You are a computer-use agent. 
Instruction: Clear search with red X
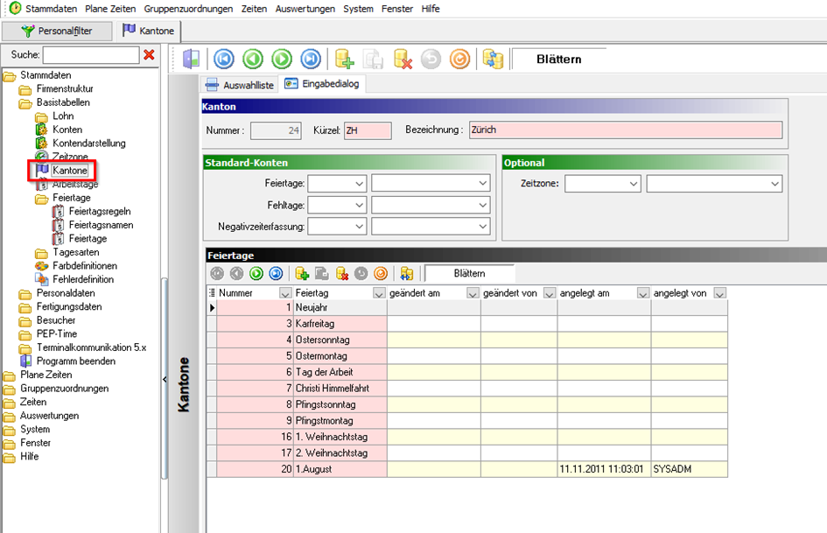click(150, 54)
